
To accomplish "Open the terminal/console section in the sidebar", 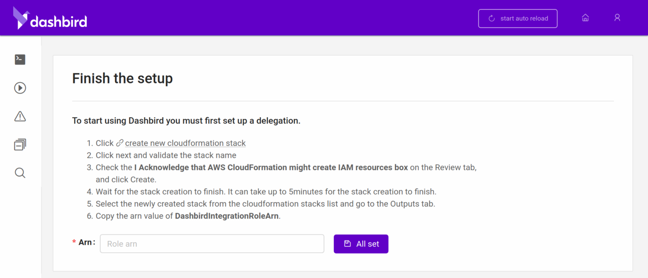I will click(x=19, y=59).
